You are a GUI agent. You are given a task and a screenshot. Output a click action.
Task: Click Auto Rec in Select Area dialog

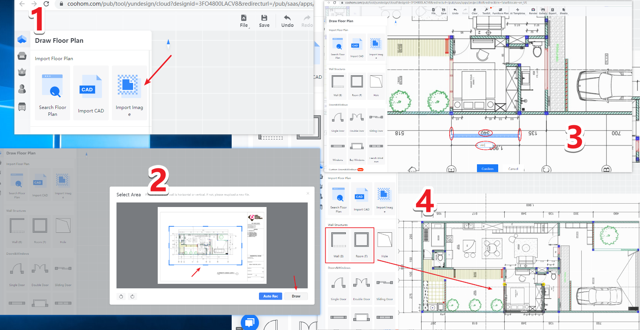pos(271,296)
